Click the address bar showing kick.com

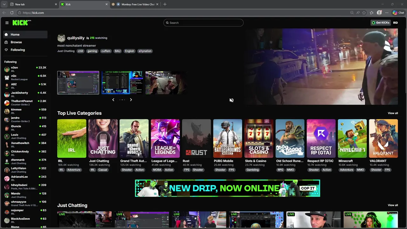[x=183, y=13]
